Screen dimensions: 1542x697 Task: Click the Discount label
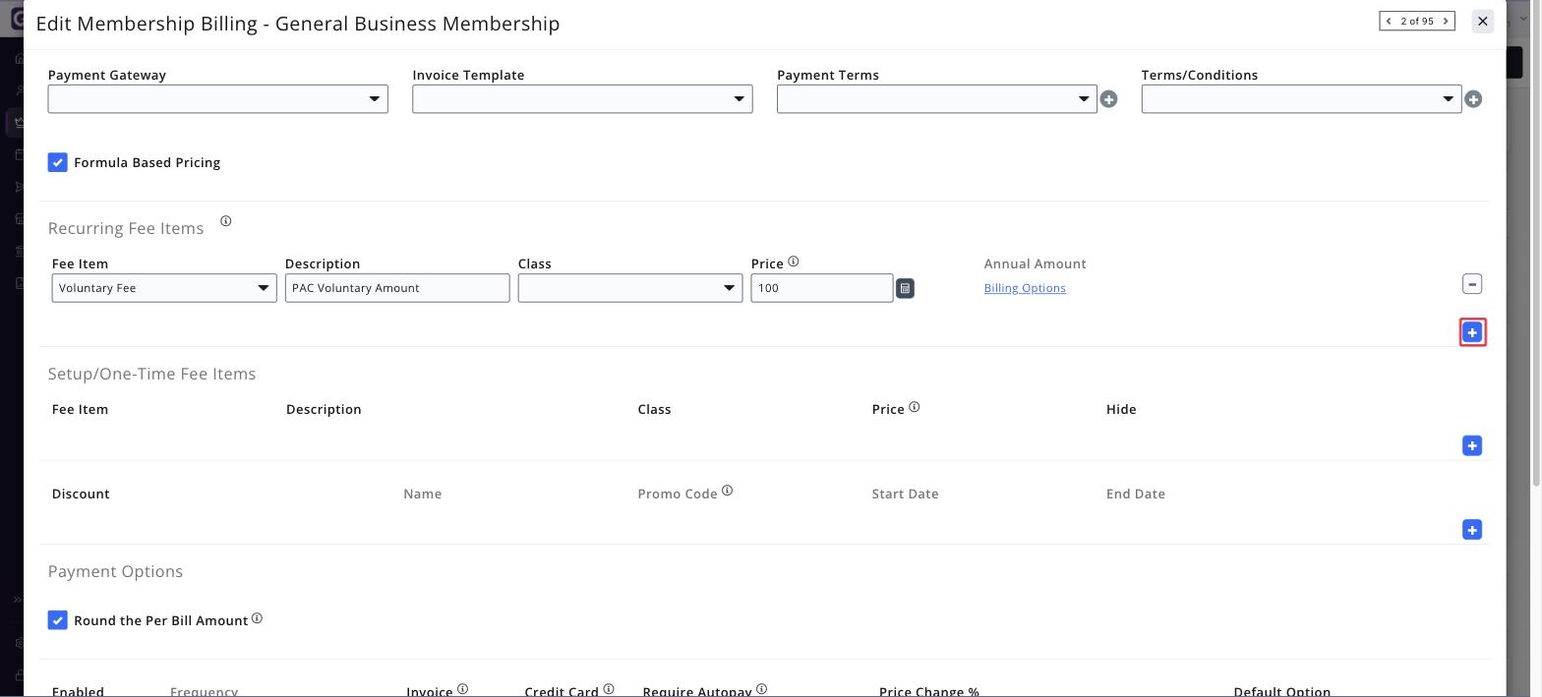tap(81, 494)
